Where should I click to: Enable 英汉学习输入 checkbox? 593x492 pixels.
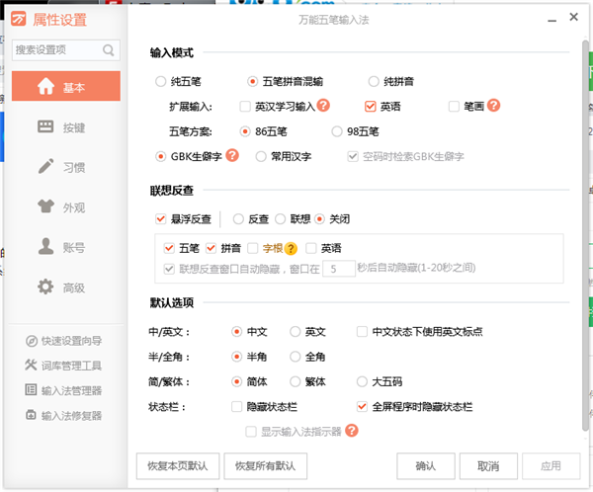tap(245, 107)
